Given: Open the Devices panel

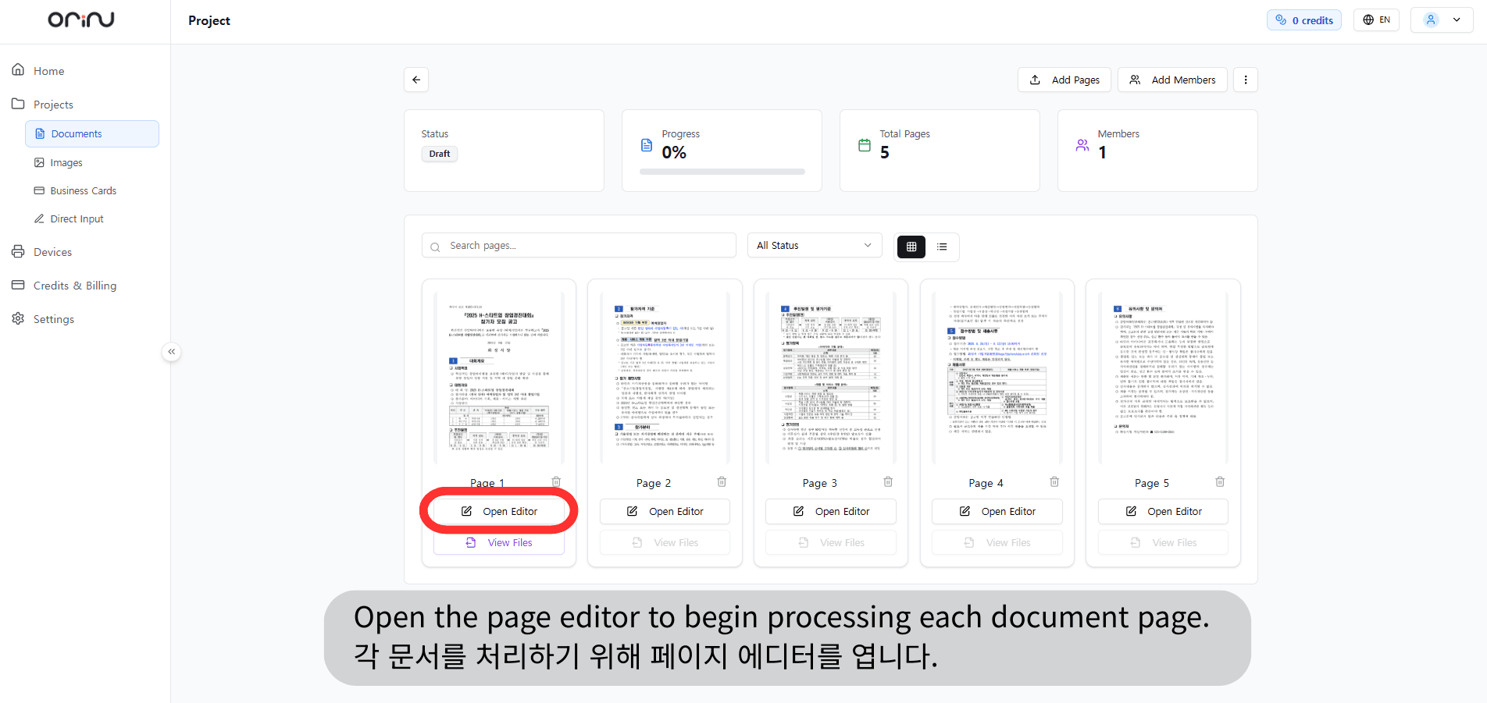Looking at the screenshot, I should click(x=52, y=251).
